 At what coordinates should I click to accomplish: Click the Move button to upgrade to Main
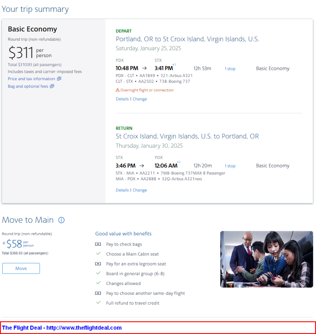[x=21, y=268]
